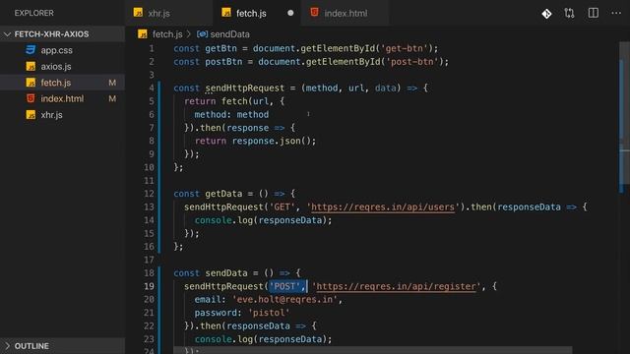This screenshot has width=630, height=354.
Task: Click 'eve.holt@reqres.in' email string
Action: pos(284,300)
